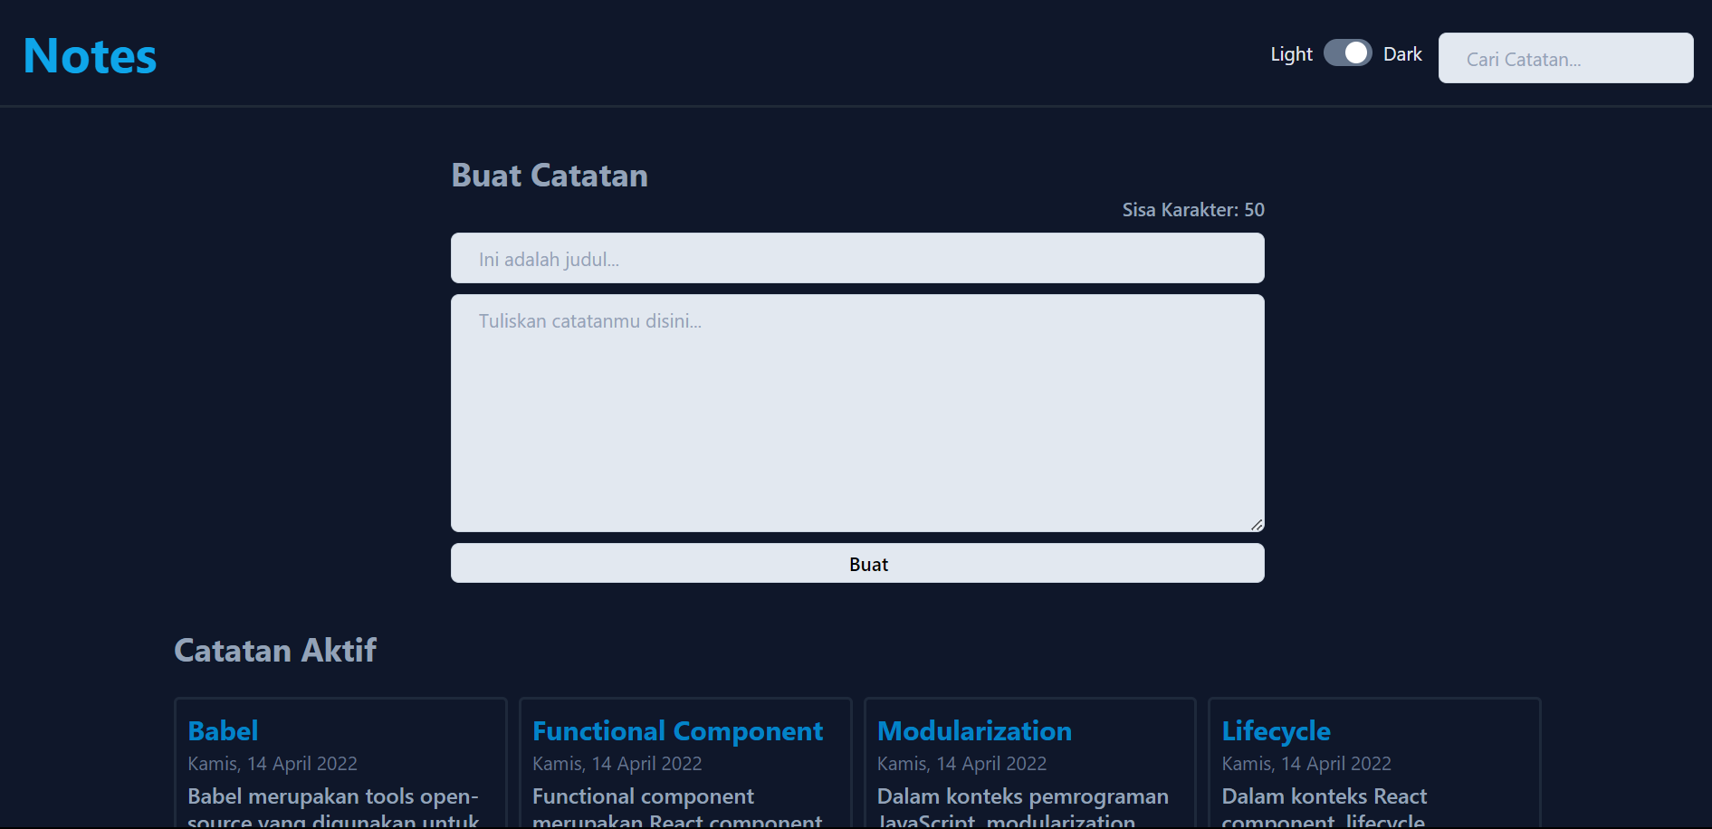Click the Buat button
This screenshot has width=1712, height=829.
(x=857, y=563)
